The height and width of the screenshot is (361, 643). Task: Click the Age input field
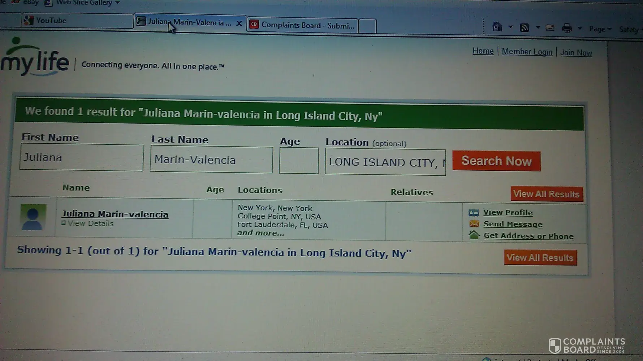tap(299, 161)
